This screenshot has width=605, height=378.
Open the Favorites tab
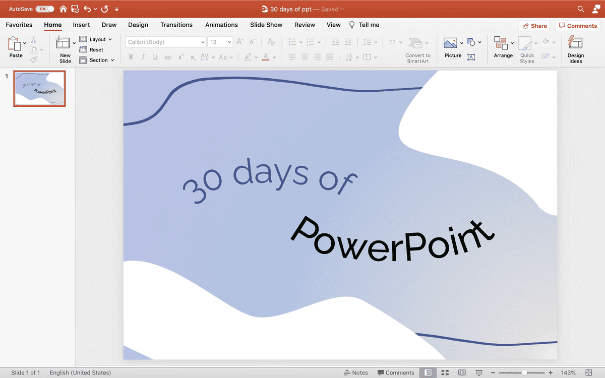[x=19, y=25]
